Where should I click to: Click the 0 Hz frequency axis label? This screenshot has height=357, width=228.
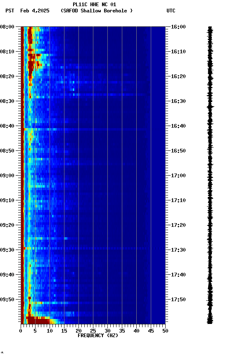[21, 331]
